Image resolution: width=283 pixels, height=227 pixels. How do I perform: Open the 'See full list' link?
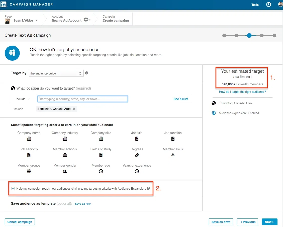tap(181, 99)
